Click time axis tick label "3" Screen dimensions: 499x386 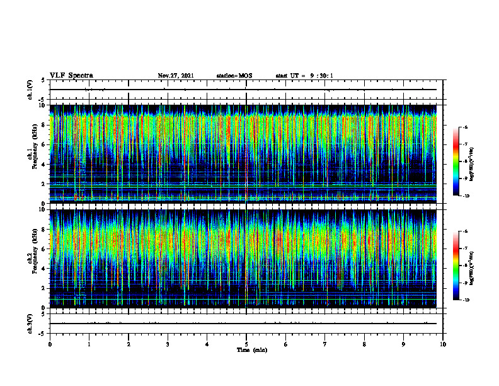[x=168, y=344]
